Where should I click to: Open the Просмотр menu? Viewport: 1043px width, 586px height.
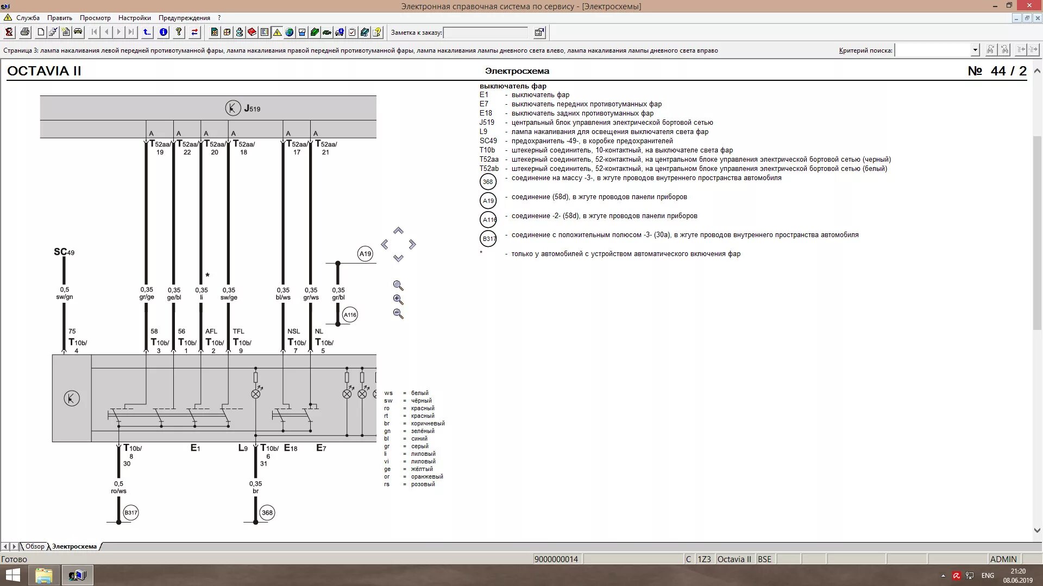click(x=95, y=18)
